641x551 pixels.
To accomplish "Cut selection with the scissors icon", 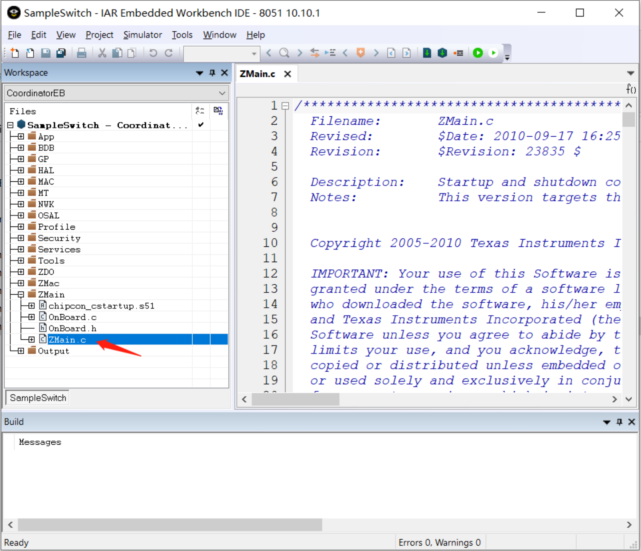I will click(102, 53).
